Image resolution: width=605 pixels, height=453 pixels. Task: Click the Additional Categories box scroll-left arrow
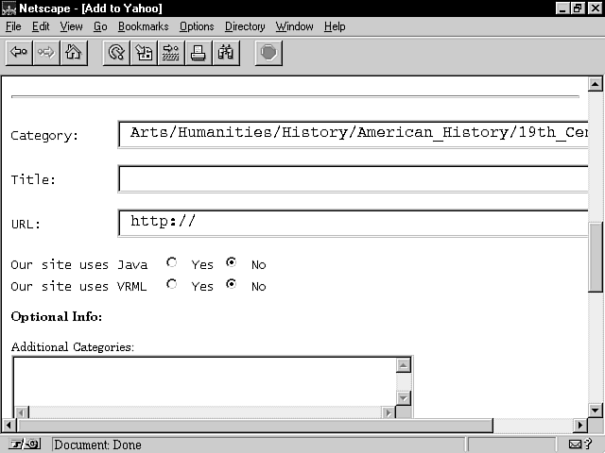pos(22,412)
